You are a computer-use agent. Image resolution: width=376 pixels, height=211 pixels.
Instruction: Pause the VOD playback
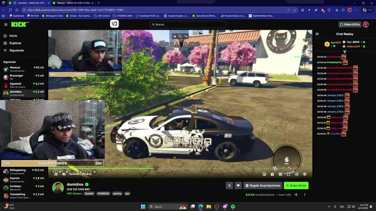tap(56, 174)
